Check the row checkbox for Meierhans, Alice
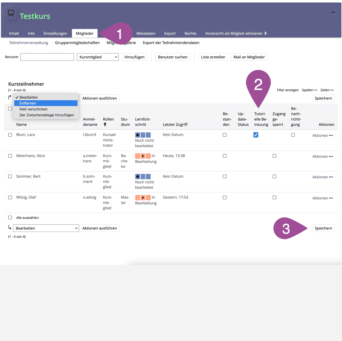342x341 pixels. 10,156
